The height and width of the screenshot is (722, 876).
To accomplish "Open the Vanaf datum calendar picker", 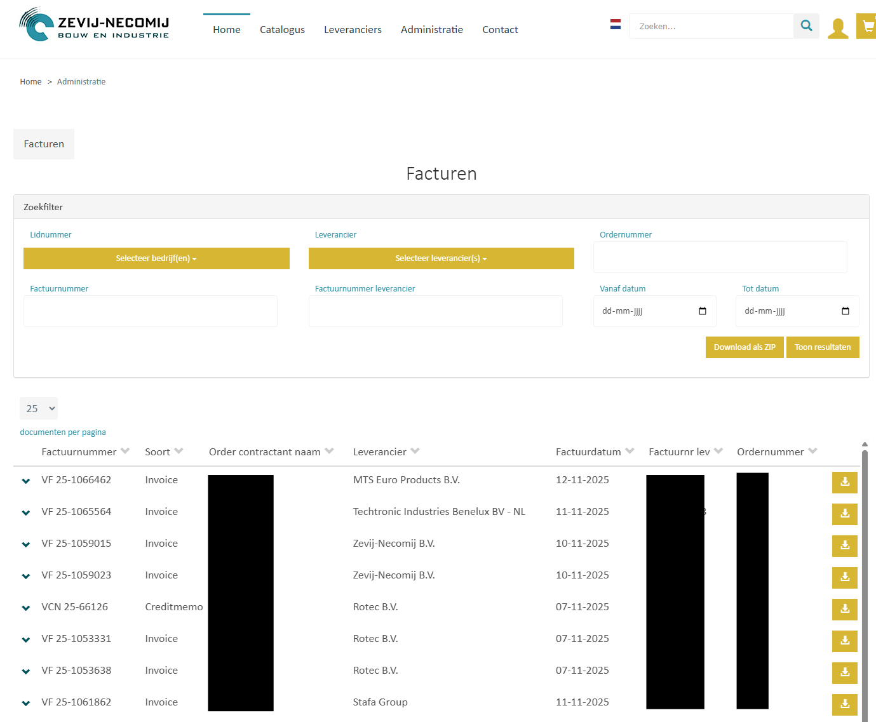I will 703,311.
